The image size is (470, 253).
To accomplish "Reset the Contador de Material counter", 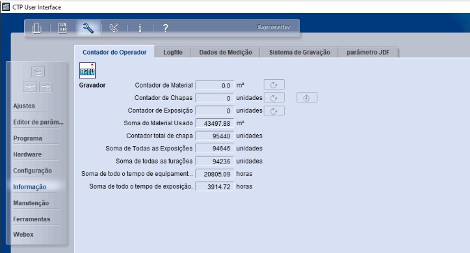I will 274,85.
